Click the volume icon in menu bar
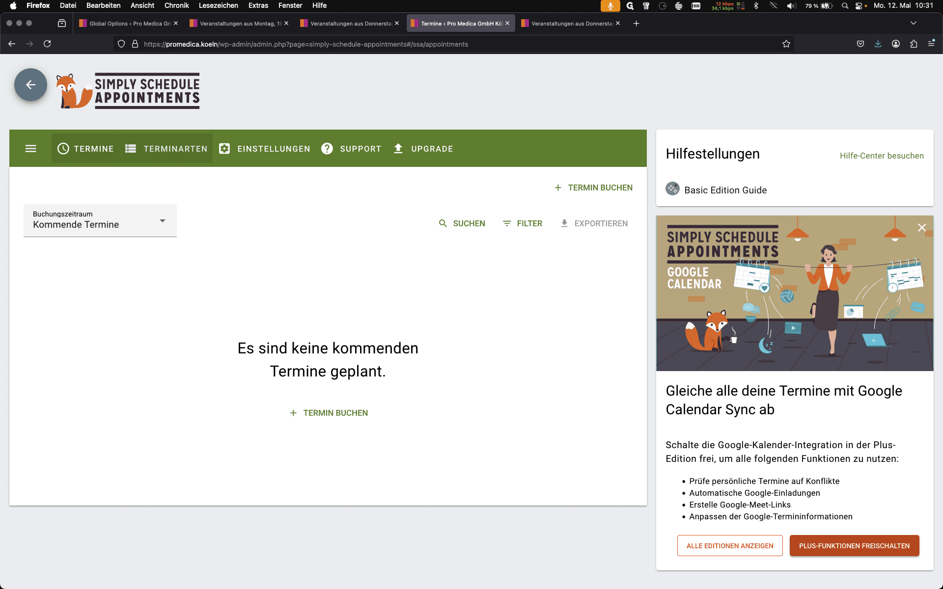Screen dimensions: 943x589 pyautogui.click(x=791, y=6)
